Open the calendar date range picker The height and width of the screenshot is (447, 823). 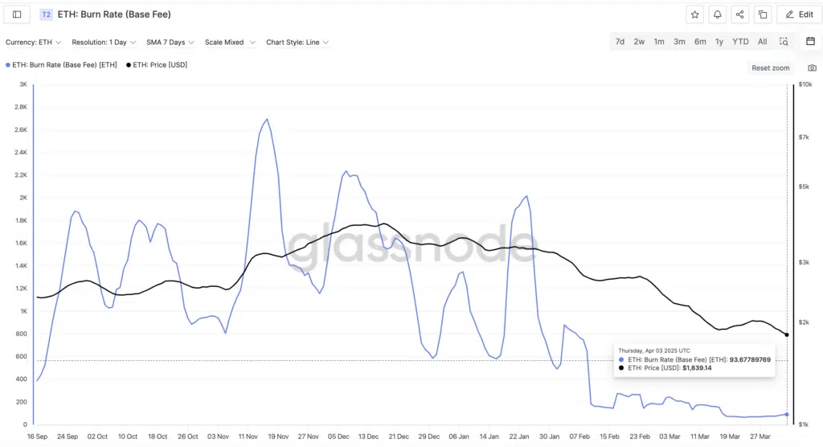[x=810, y=41]
